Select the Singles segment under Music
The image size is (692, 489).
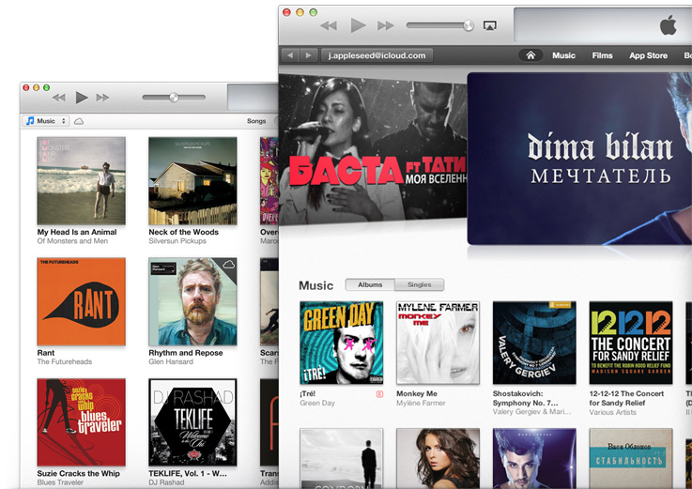point(420,284)
